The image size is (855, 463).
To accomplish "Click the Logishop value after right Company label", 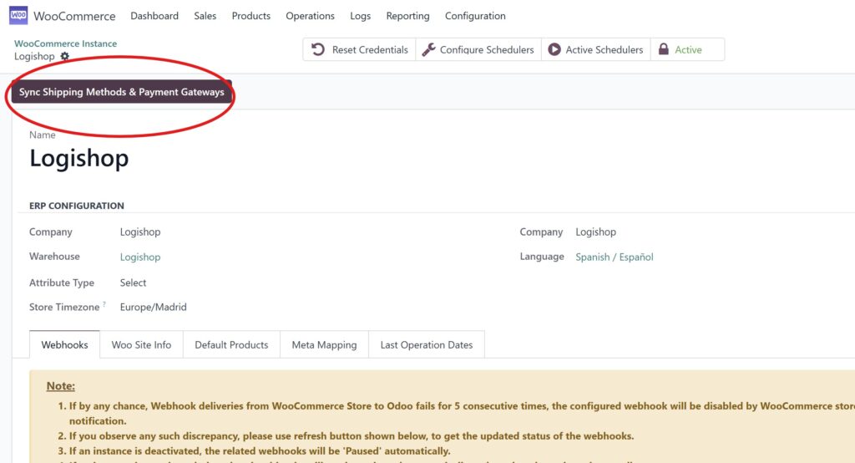I will tap(595, 231).
